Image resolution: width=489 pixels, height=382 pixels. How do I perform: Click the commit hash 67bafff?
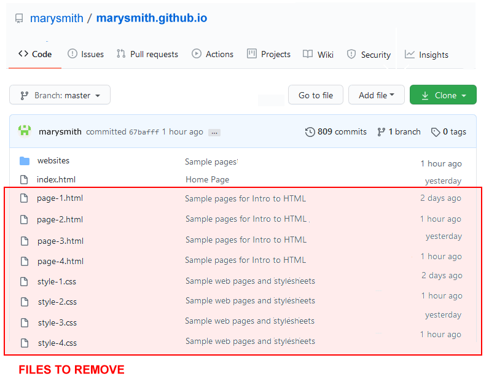tap(144, 132)
